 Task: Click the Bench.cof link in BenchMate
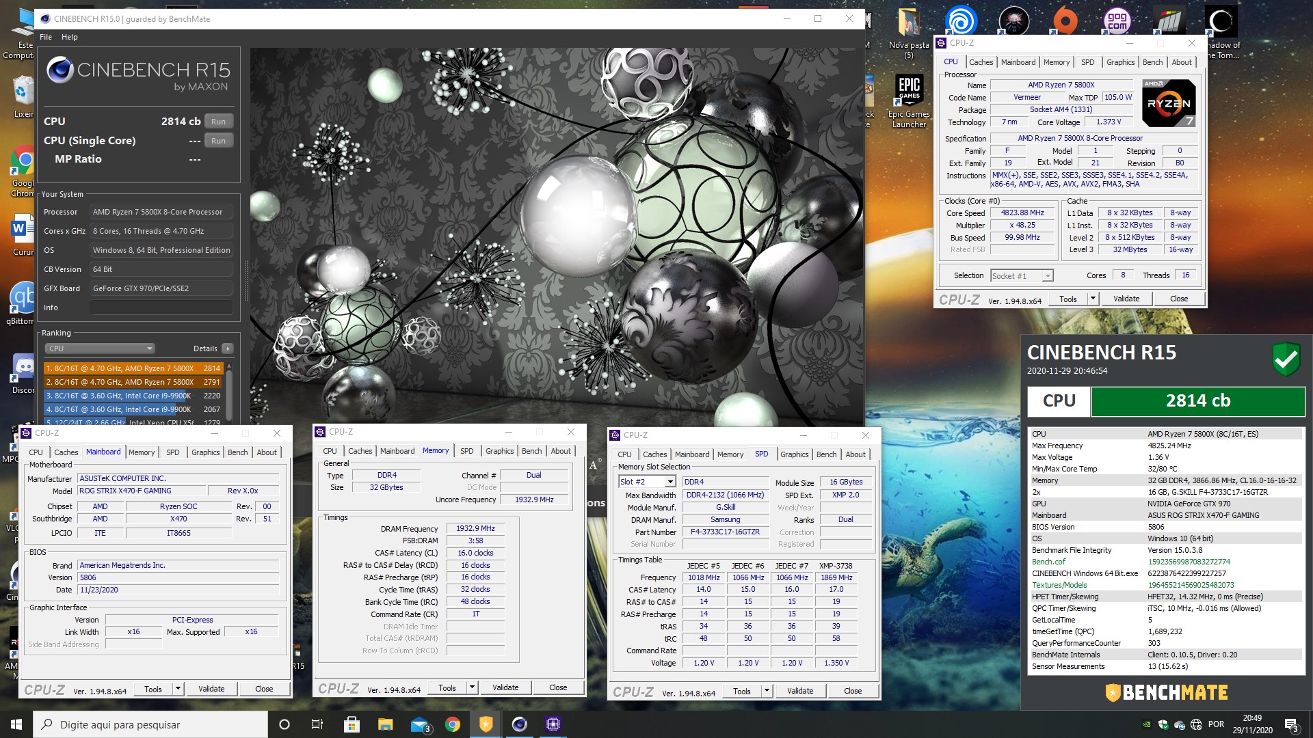click(x=1048, y=562)
